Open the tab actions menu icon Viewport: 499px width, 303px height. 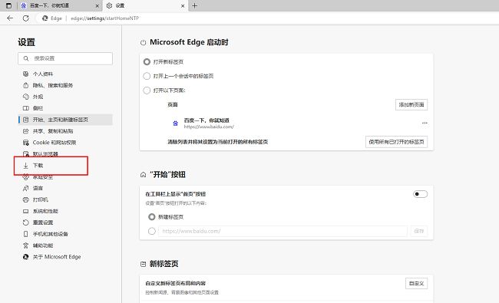[x=8, y=5]
